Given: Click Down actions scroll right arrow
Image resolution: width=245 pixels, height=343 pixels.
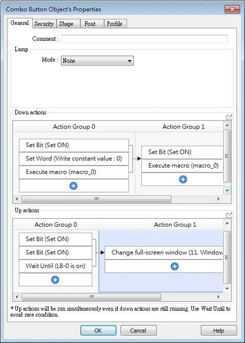Looking at the screenshot, I should (x=218, y=199).
